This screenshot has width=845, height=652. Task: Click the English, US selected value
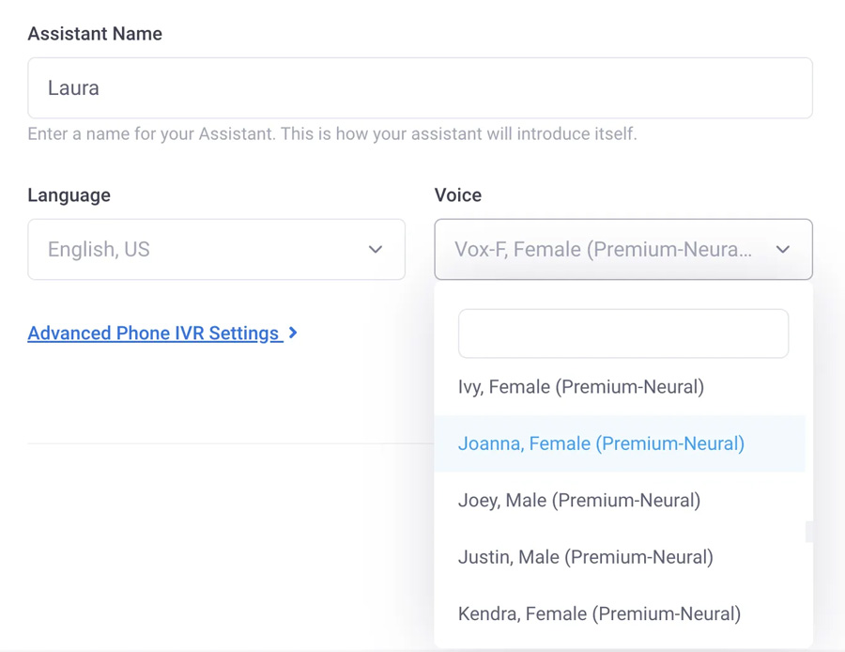coord(99,250)
